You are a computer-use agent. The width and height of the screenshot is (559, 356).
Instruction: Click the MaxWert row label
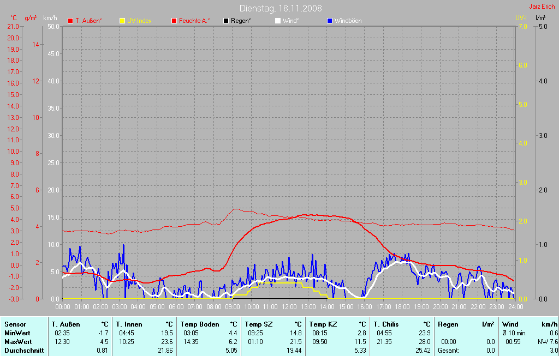(17, 342)
